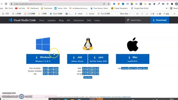Open Free Vectors, Stock bookmark
178x100 pixels.
[100, 8]
